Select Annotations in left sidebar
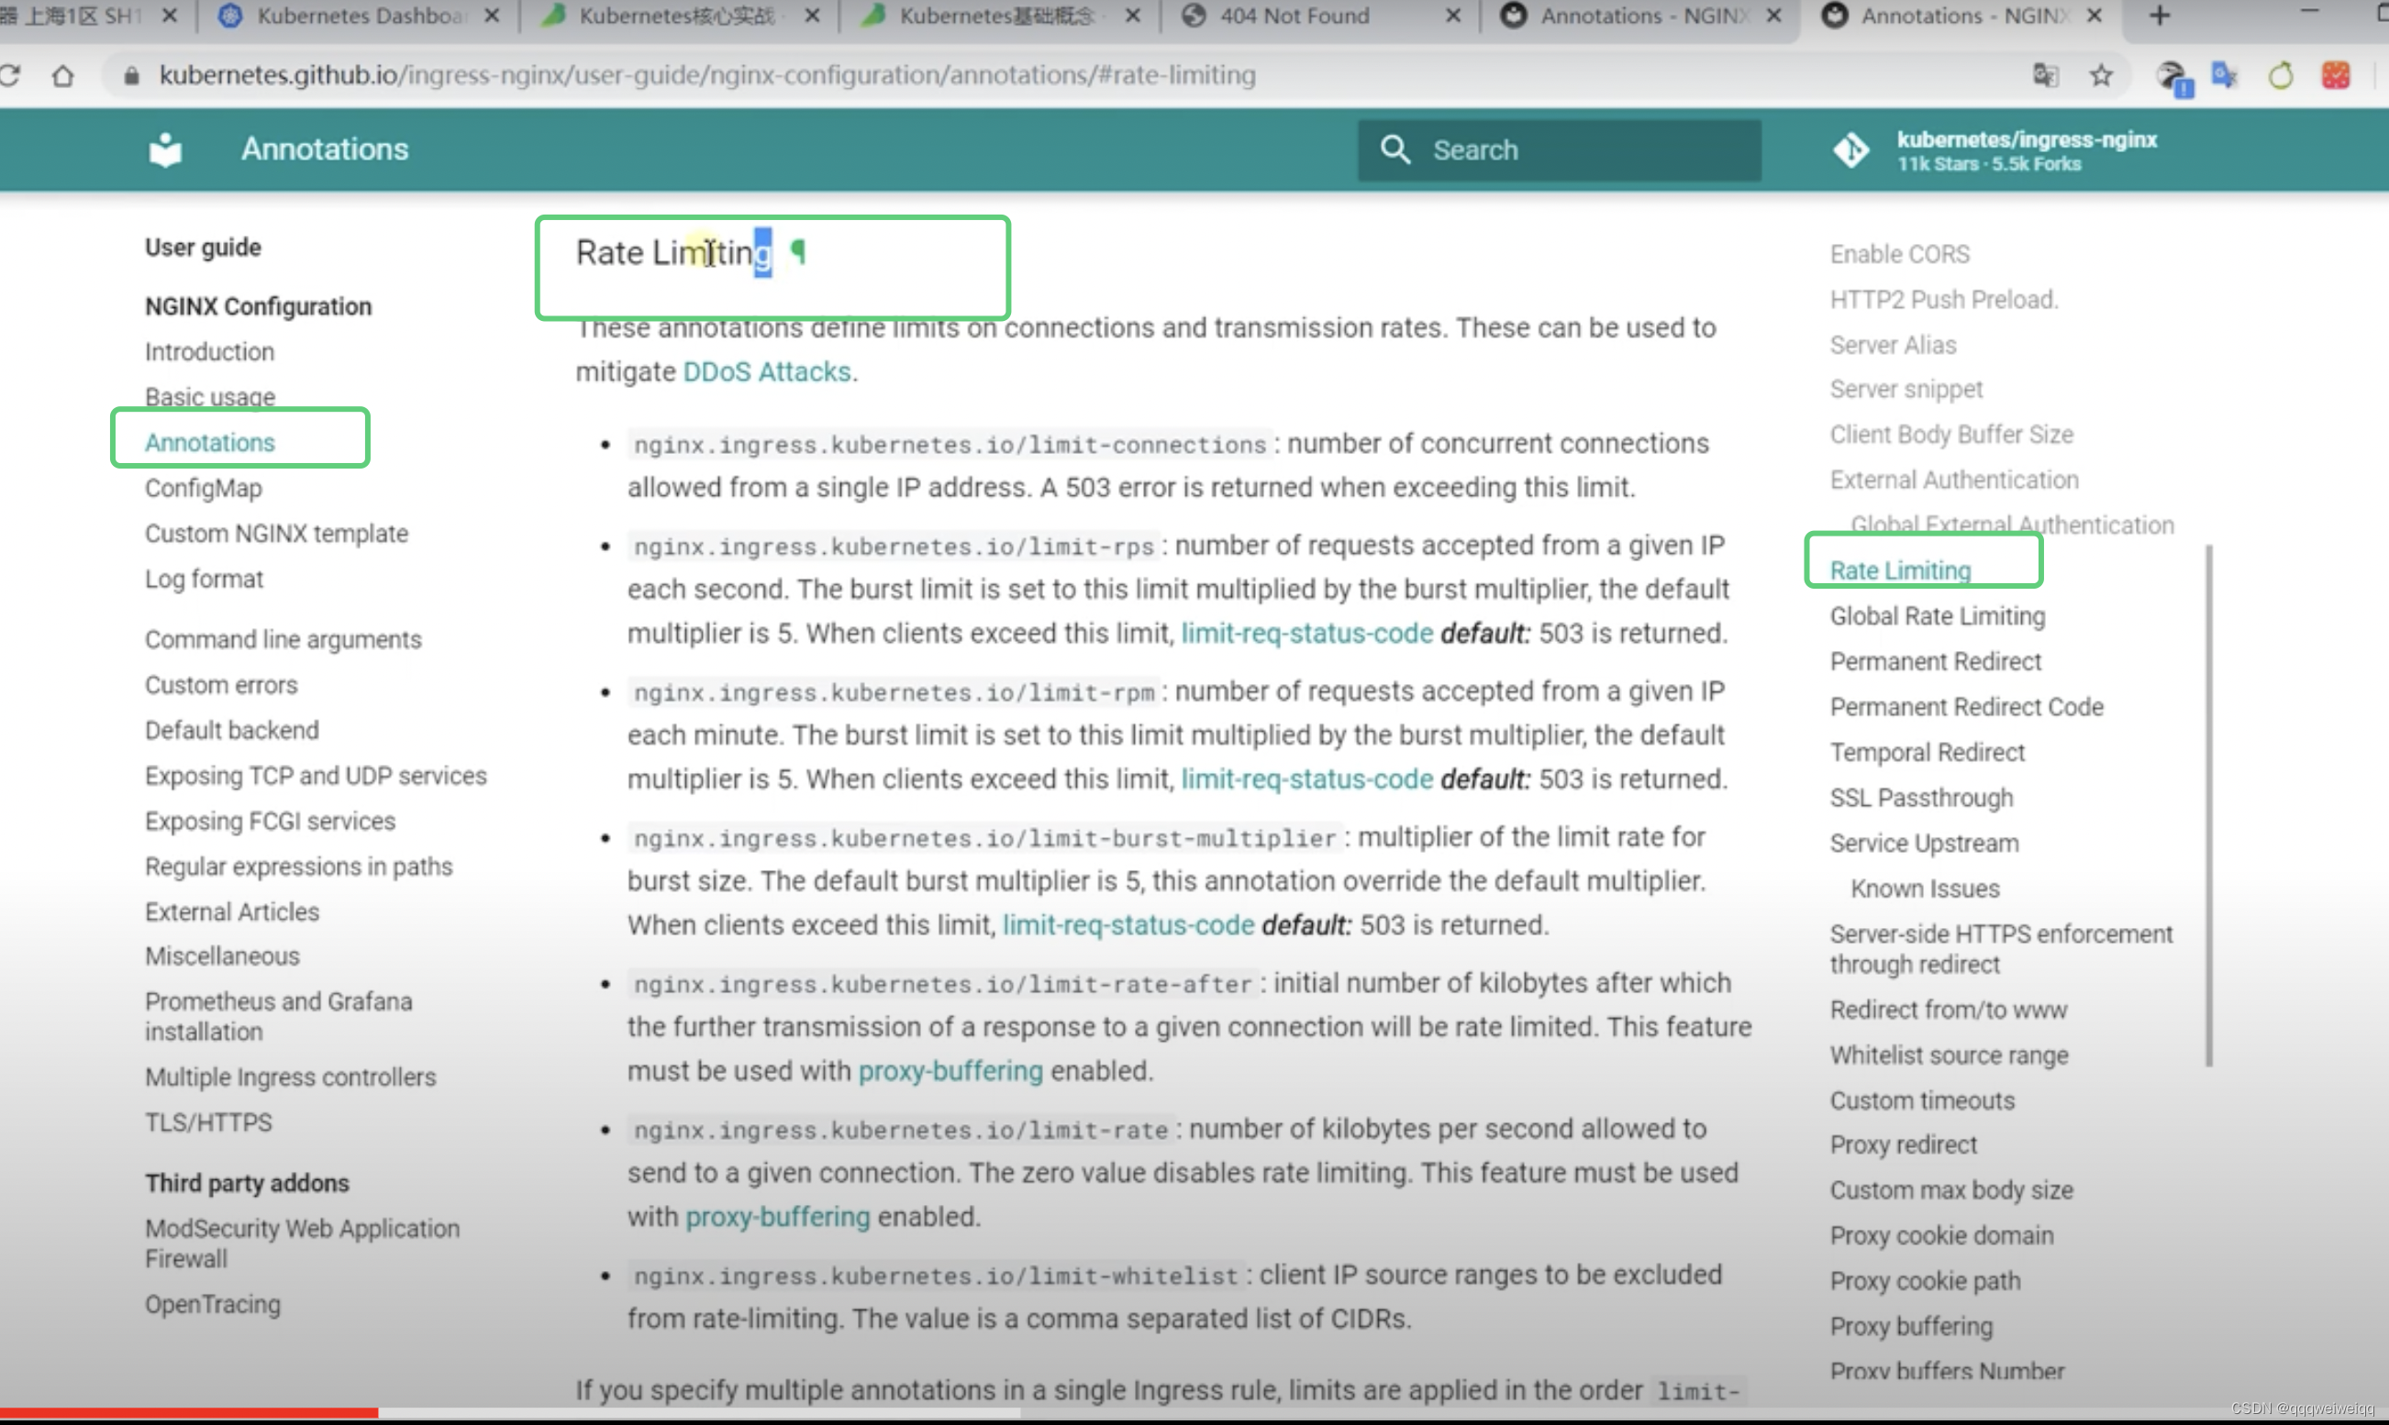The width and height of the screenshot is (2389, 1425). [209, 442]
